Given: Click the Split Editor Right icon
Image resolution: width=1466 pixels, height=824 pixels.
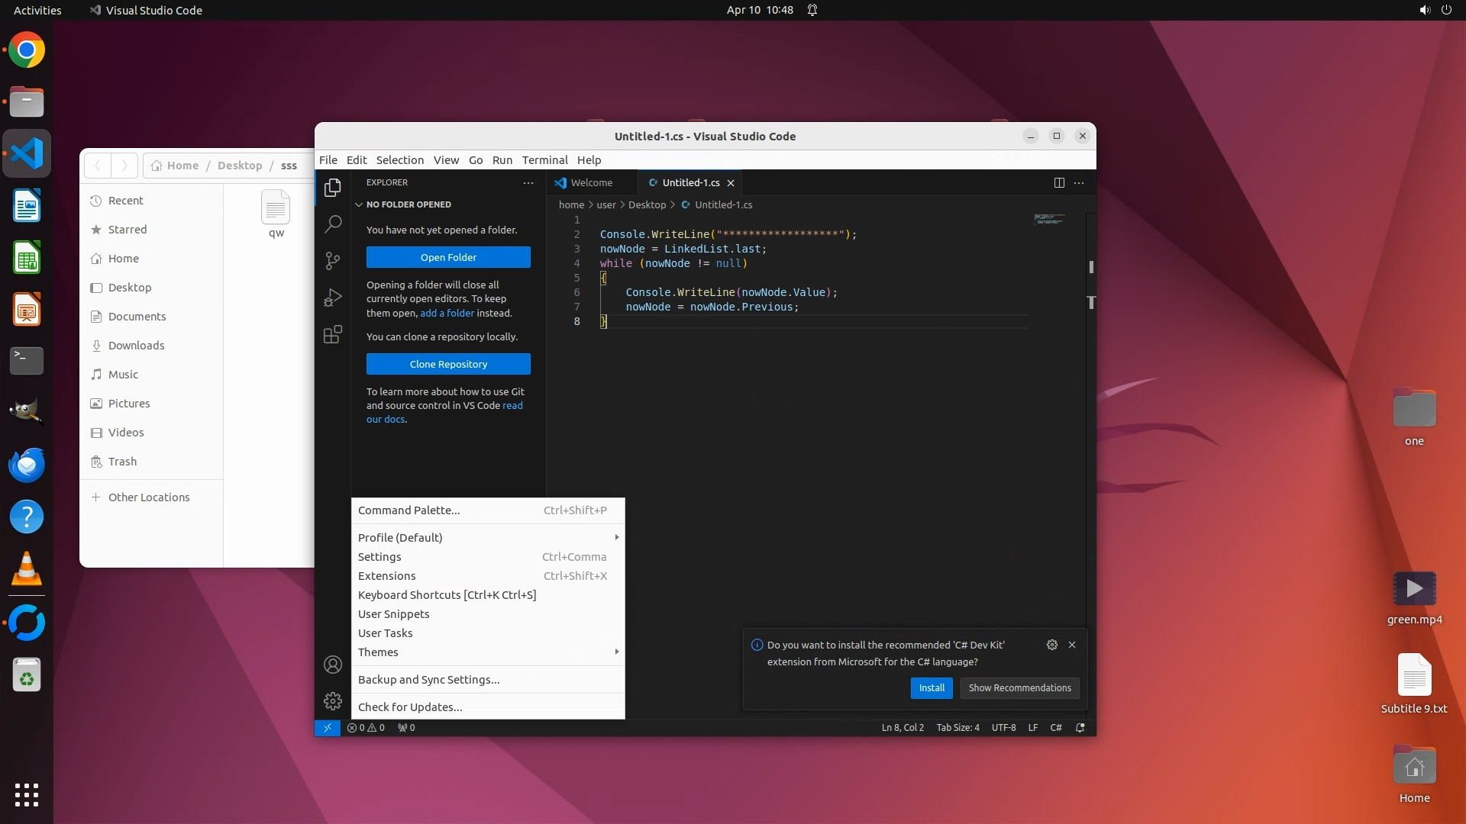Looking at the screenshot, I should [x=1059, y=182].
